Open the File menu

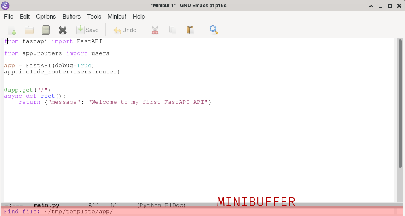point(8,17)
